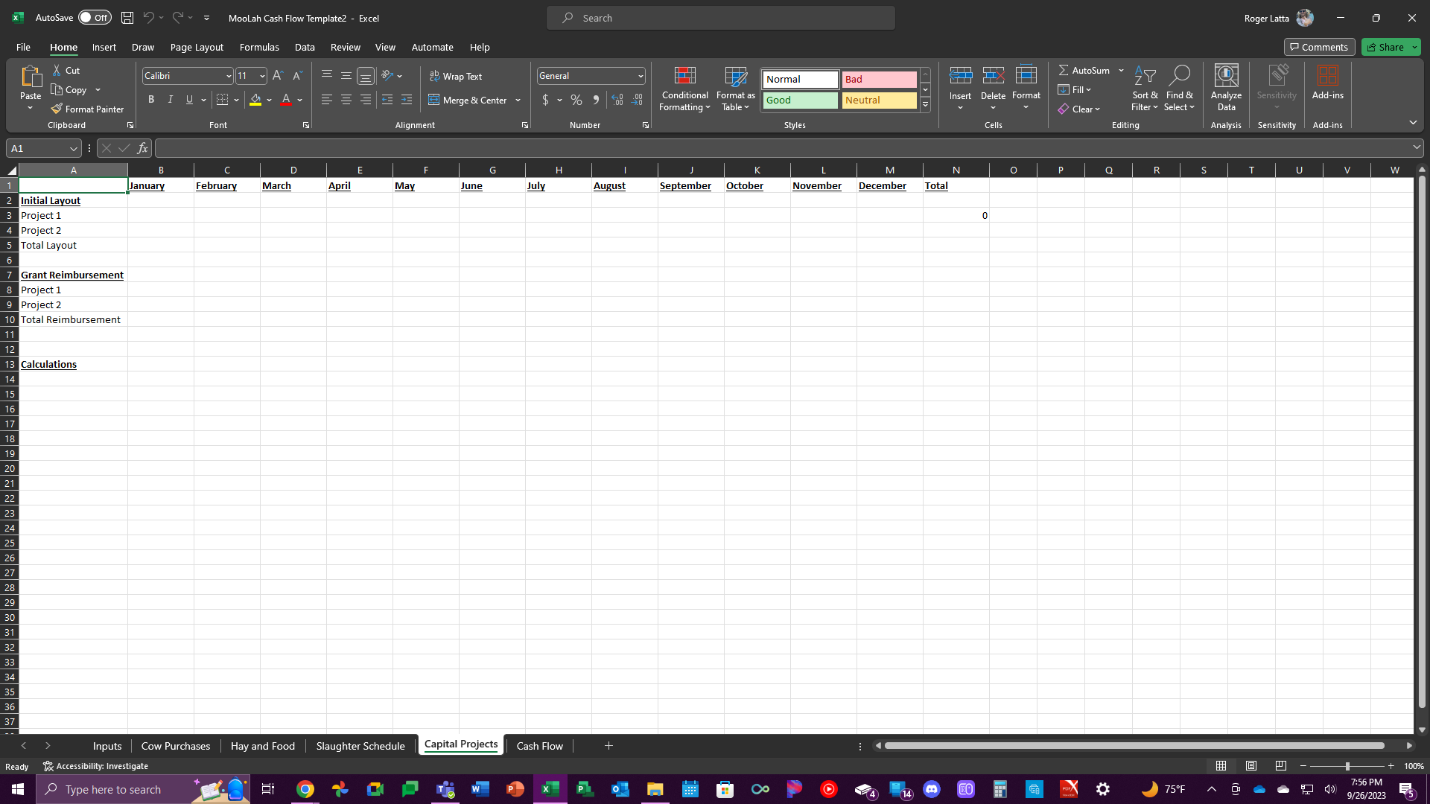Toggle italic text formatting
1430x804 pixels.
(170, 100)
